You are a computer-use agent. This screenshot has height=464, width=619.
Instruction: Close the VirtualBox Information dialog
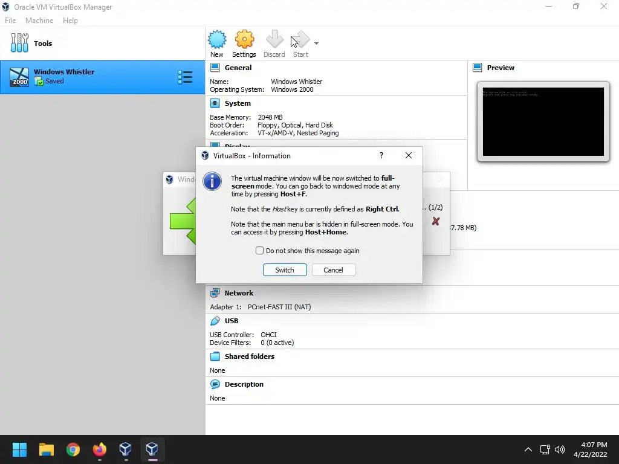coord(409,155)
